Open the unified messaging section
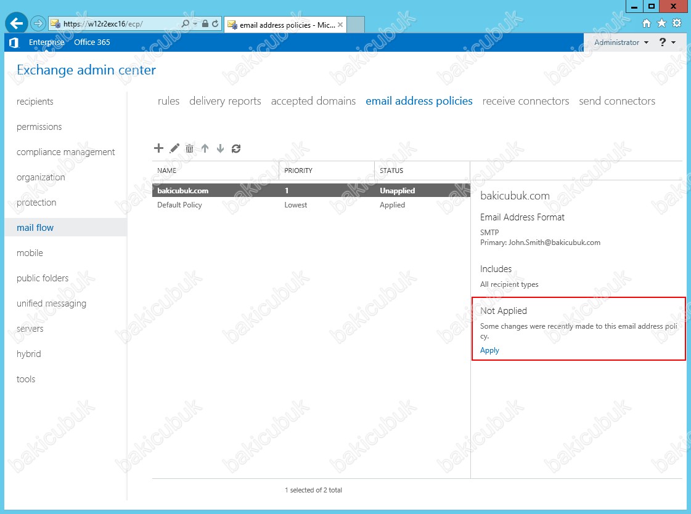Viewport: 691px width, 514px height. (x=52, y=303)
